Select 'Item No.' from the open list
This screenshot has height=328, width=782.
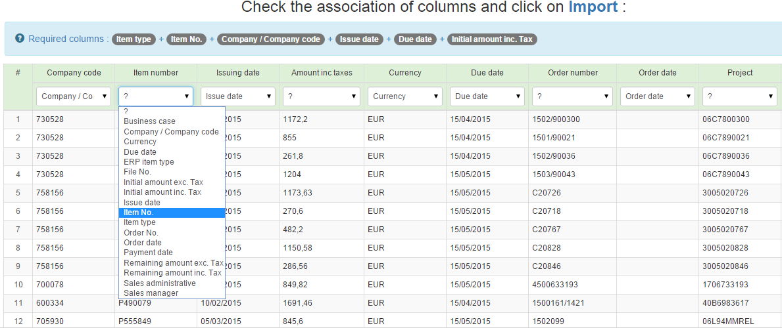click(x=139, y=213)
